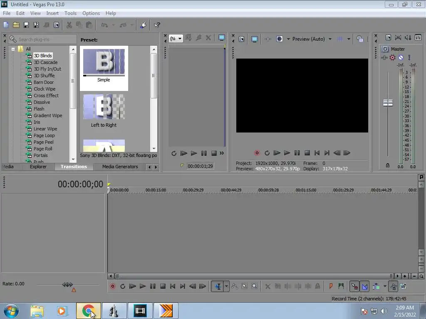Open Normal Edit Tool dropdown arrow
426x319 pixels.
(x=226, y=286)
